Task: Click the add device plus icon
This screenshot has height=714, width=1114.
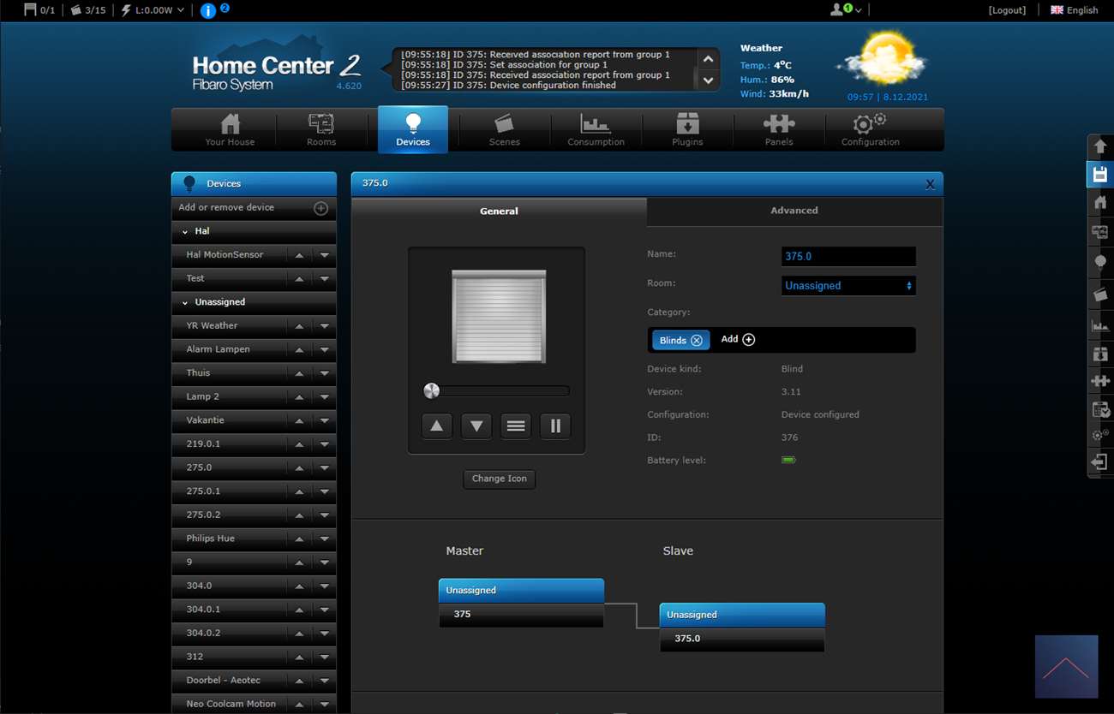Action: point(320,208)
